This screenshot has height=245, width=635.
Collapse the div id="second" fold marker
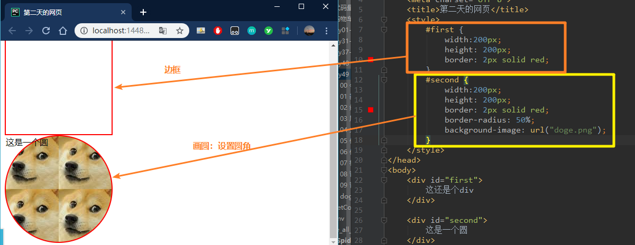click(384, 220)
